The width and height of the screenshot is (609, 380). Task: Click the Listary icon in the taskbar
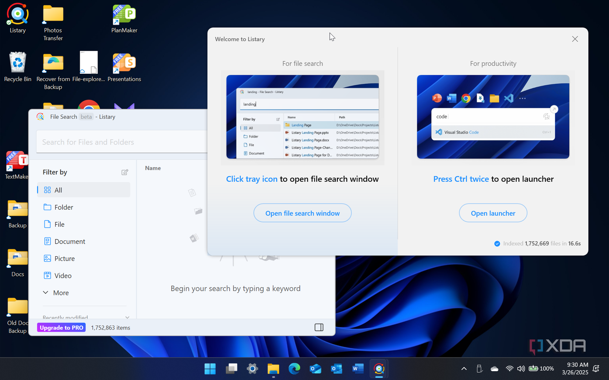pos(379,368)
